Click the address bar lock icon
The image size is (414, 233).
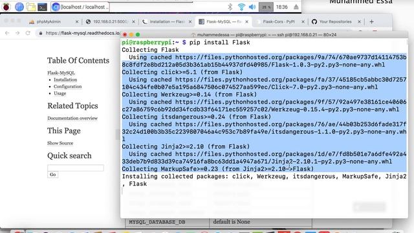click(x=40, y=33)
